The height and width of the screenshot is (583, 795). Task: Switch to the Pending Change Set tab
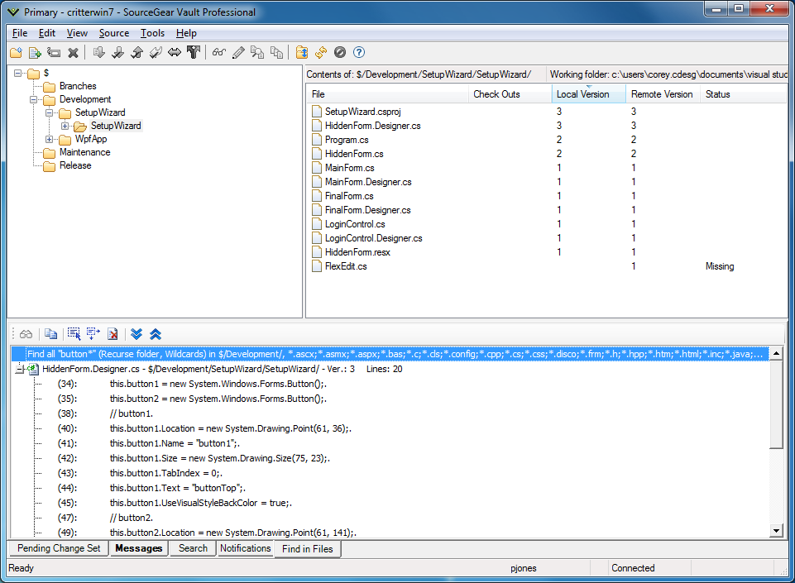tap(59, 548)
